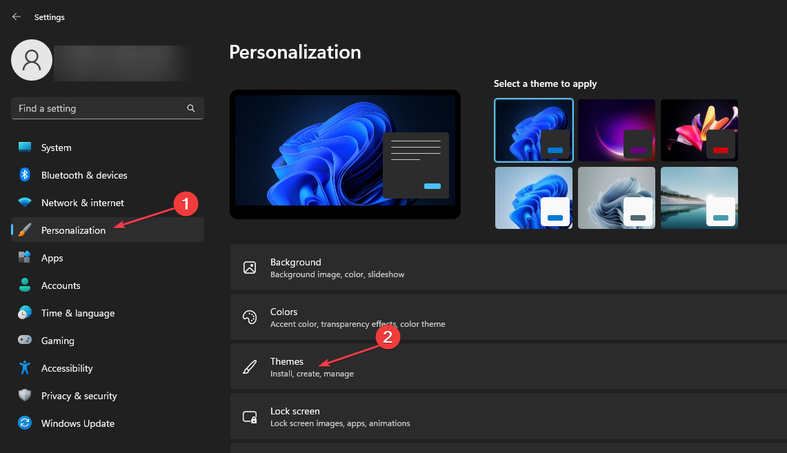Open Time & language

[x=108, y=313]
